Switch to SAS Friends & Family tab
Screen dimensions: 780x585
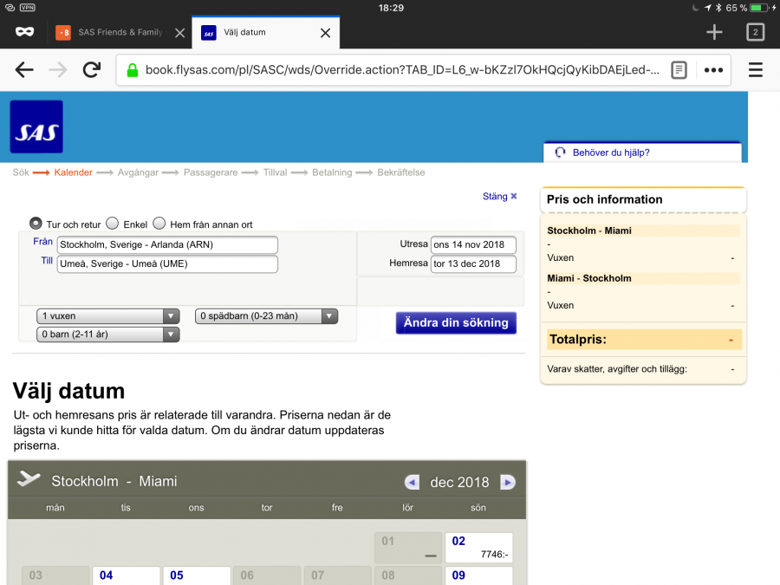pyautogui.click(x=111, y=33)
